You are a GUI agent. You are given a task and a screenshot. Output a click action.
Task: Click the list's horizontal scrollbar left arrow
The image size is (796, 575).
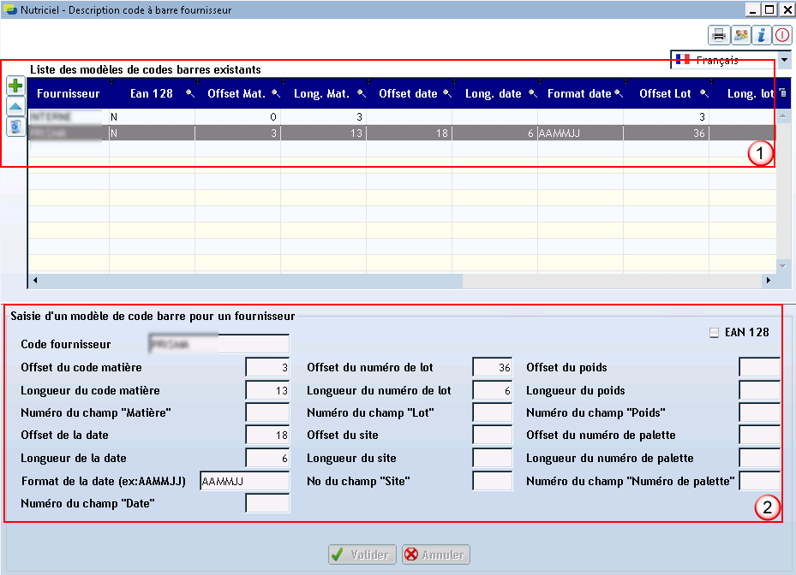[x=34, y=281]
